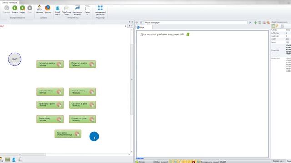The height and width of the screenshot is (163, 291).
Task: Open the Человек profile tool
Action: pos(40,9)
